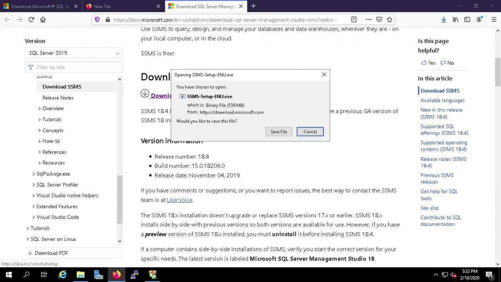Toggle Reader View icon in the address bar

[x=354, y=20]
